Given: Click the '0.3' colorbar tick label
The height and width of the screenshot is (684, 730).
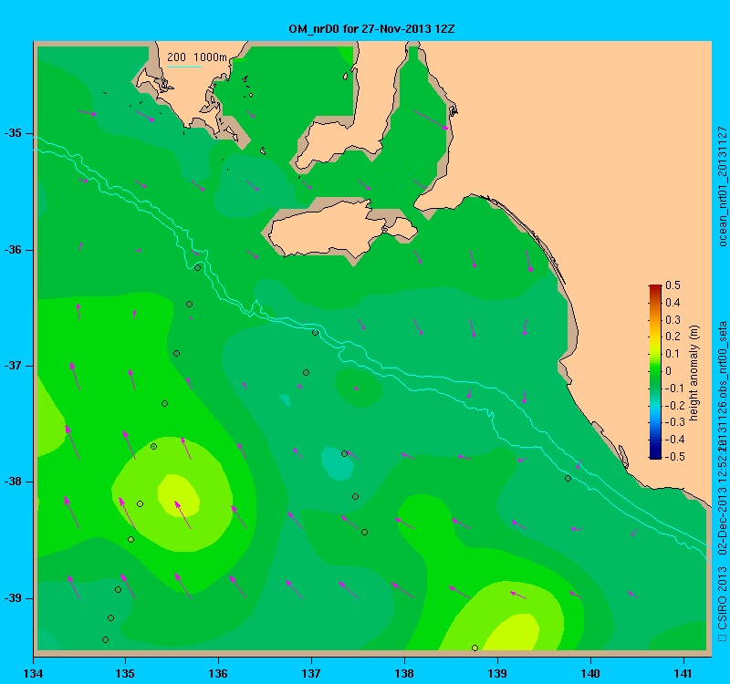Looking at the screenshot, I should 673,320.
